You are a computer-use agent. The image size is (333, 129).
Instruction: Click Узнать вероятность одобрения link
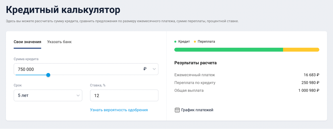(x=119, y=110)
